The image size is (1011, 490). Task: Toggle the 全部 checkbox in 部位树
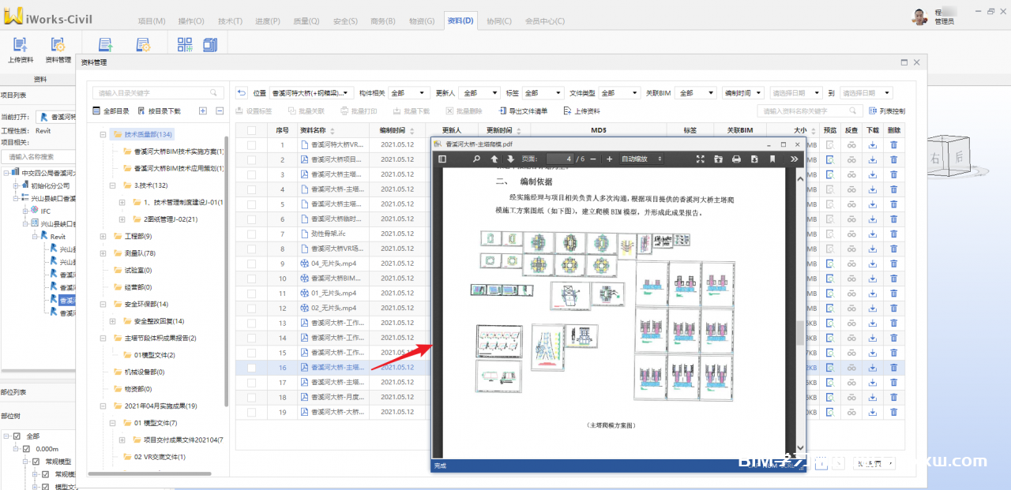[17, 436]
